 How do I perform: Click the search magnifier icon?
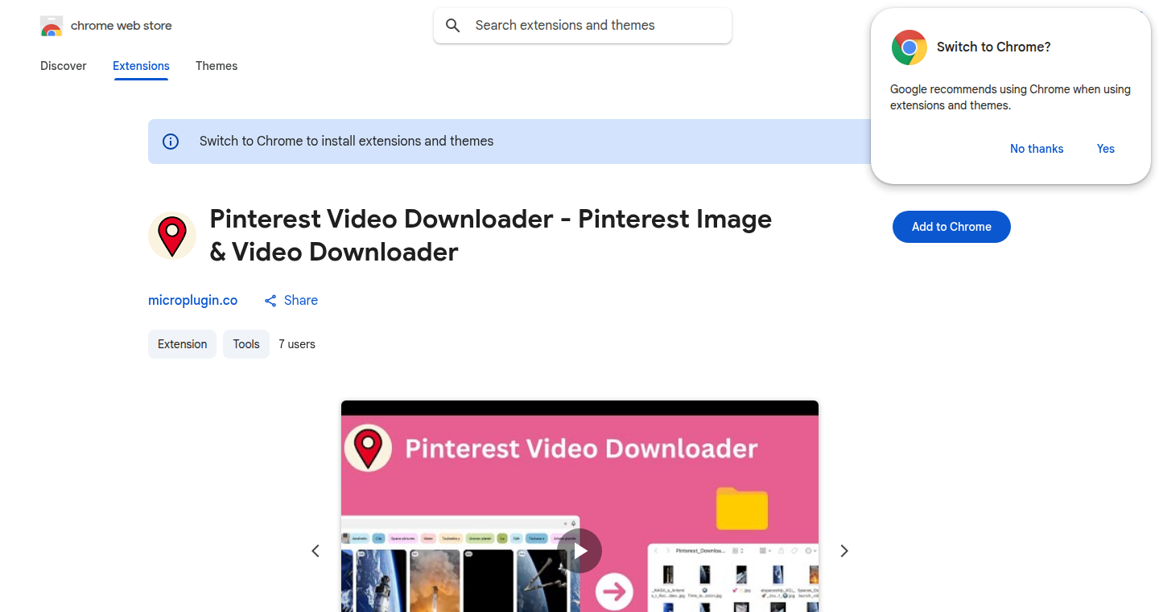coord(453,26)
